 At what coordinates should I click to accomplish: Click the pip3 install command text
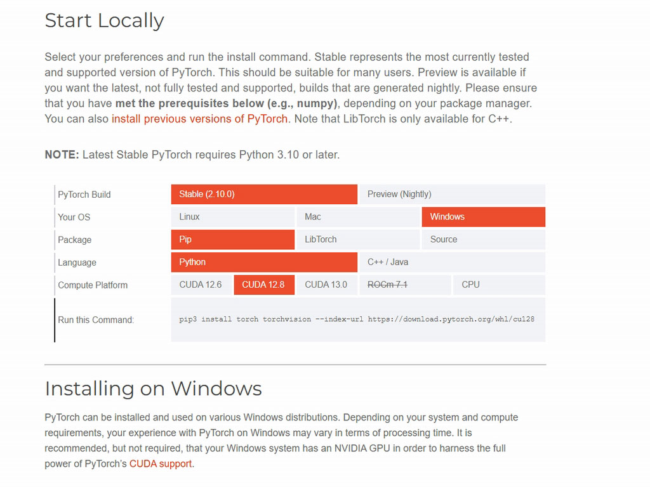coord(357,319)
